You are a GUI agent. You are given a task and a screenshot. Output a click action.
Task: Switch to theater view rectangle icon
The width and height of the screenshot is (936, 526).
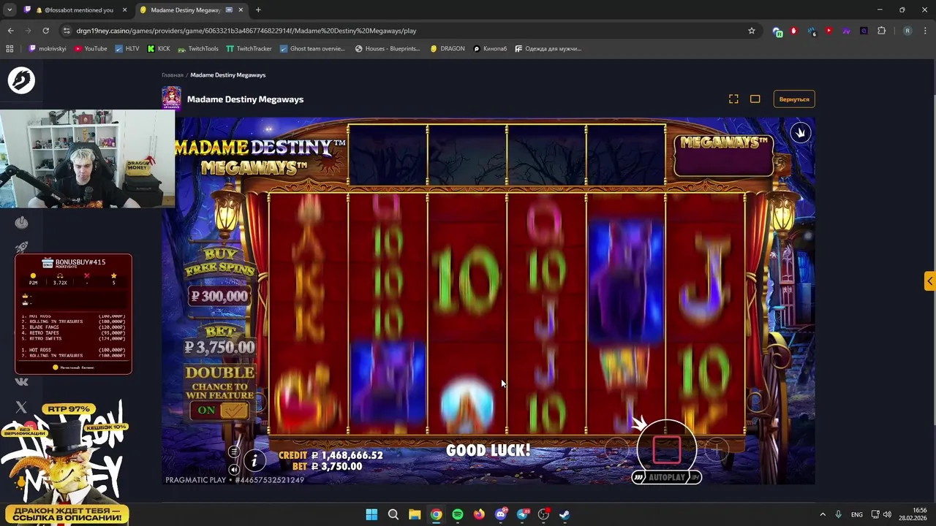click(755, 99)
